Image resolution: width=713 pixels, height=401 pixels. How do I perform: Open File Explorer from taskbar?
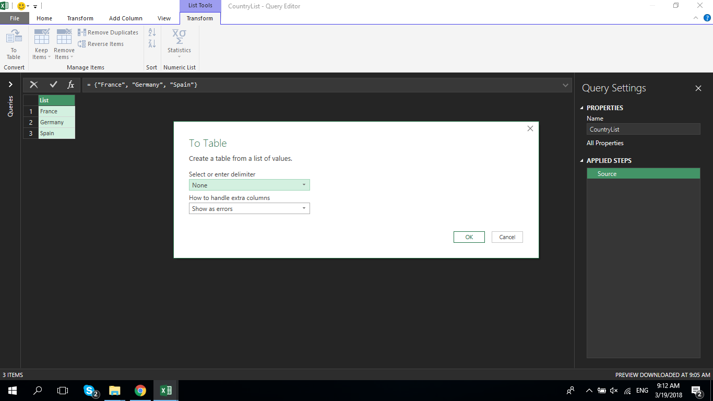(x=115, y=391)
